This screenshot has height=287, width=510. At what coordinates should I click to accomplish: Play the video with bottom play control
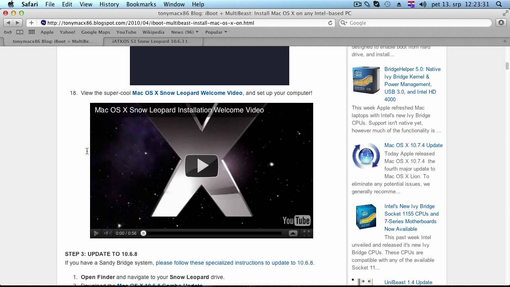96,233
